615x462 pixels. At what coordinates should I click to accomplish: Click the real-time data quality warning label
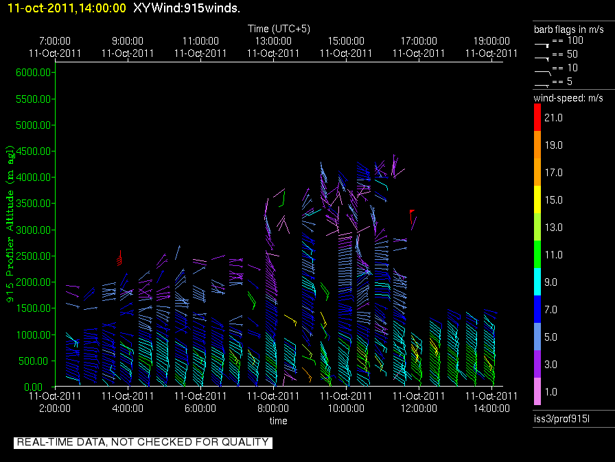point(143,442)
